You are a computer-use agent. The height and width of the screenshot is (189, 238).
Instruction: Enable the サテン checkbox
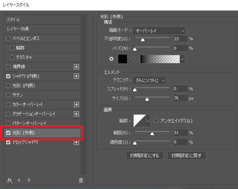click(8, 95)
